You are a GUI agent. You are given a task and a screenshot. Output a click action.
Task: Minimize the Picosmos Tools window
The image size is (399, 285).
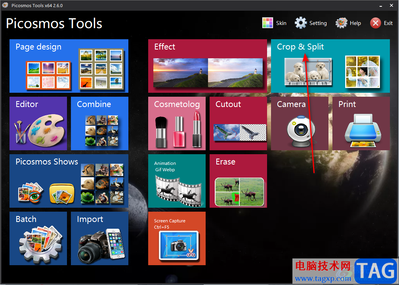[381, 5]
